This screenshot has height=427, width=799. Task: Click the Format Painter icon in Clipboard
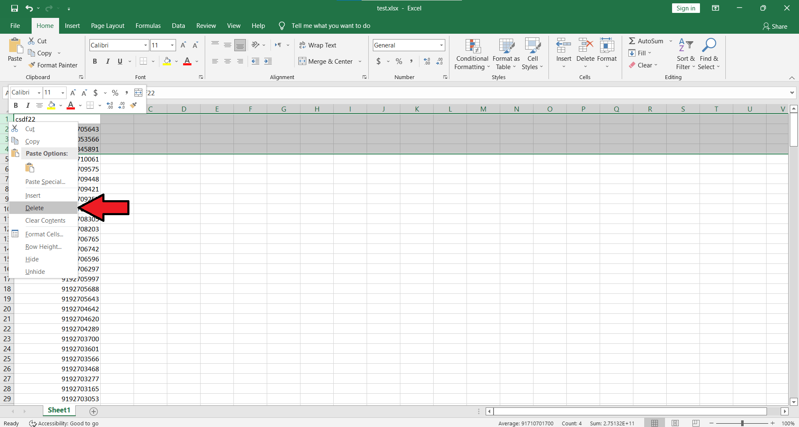pyautogui.click(x=32, y=65)
